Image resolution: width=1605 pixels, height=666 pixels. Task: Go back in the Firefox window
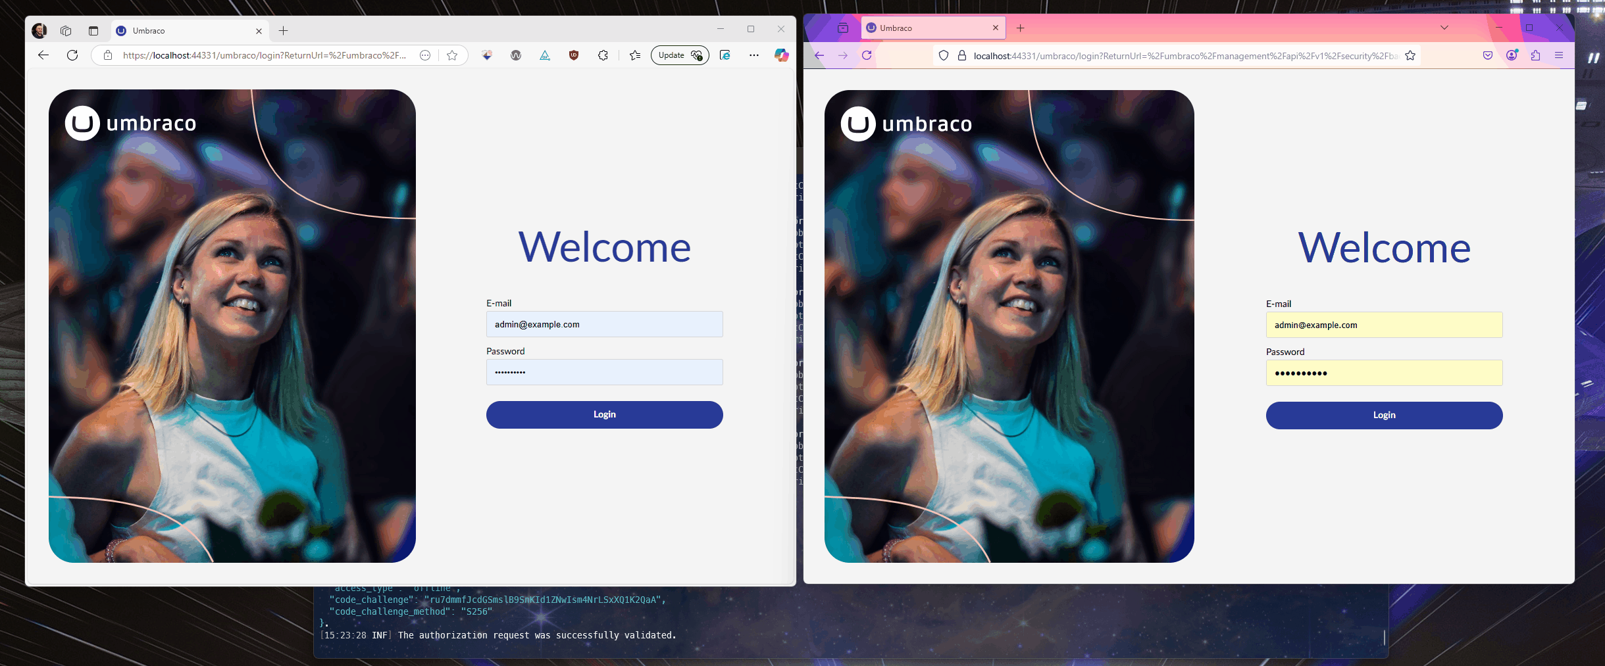(819, 55)
